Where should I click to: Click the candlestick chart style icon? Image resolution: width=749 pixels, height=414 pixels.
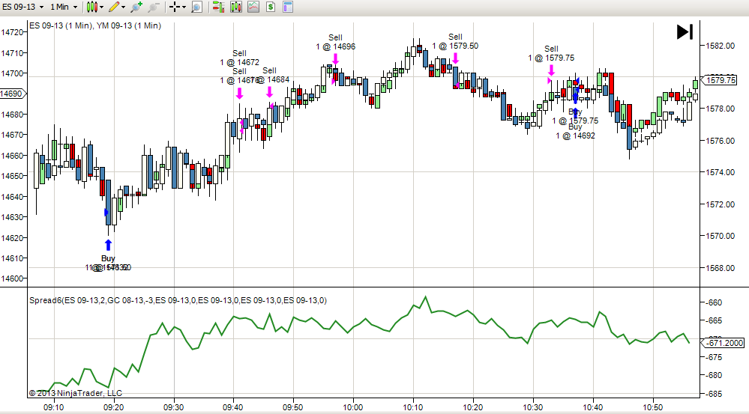click(x=92, y=7)
